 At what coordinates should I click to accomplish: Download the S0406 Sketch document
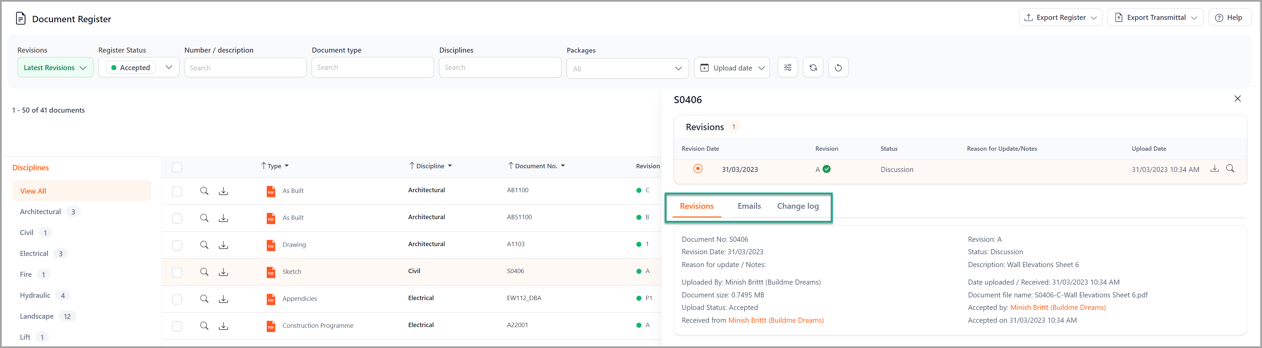[223, 271]
